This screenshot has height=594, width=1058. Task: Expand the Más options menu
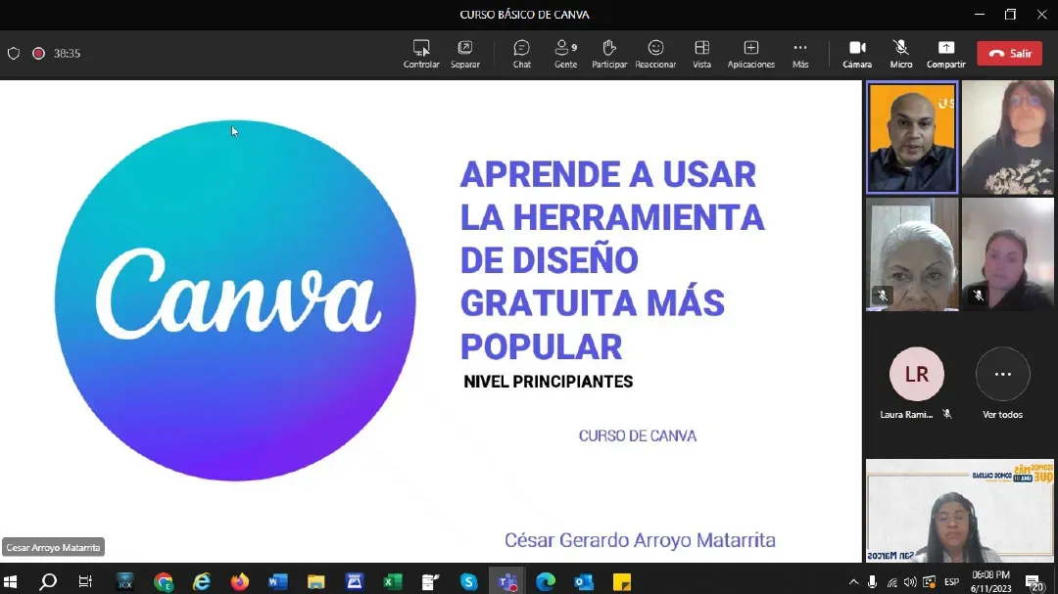[x=800, y=53]
